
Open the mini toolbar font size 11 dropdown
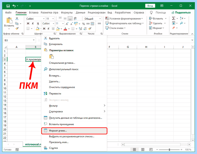click(x=63, y=24)
